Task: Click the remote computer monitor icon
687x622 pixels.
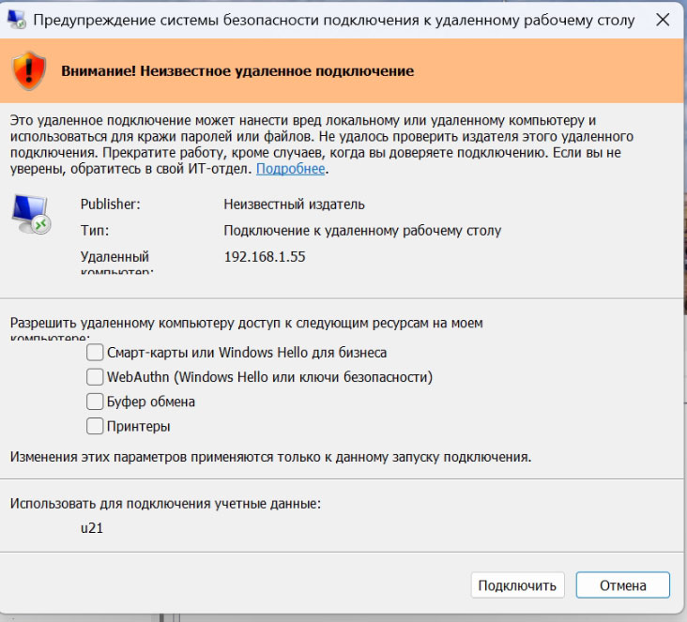Action: point(30,214)
